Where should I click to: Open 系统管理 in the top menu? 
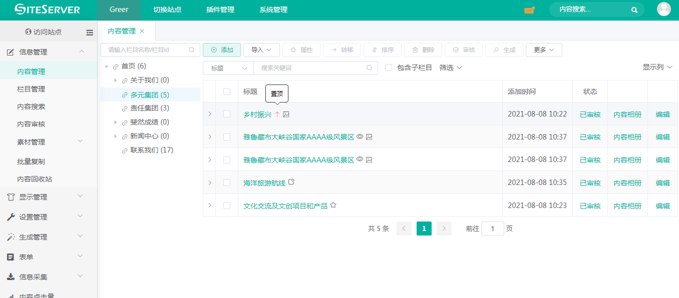pyautogui.click(x=273, y=10)
